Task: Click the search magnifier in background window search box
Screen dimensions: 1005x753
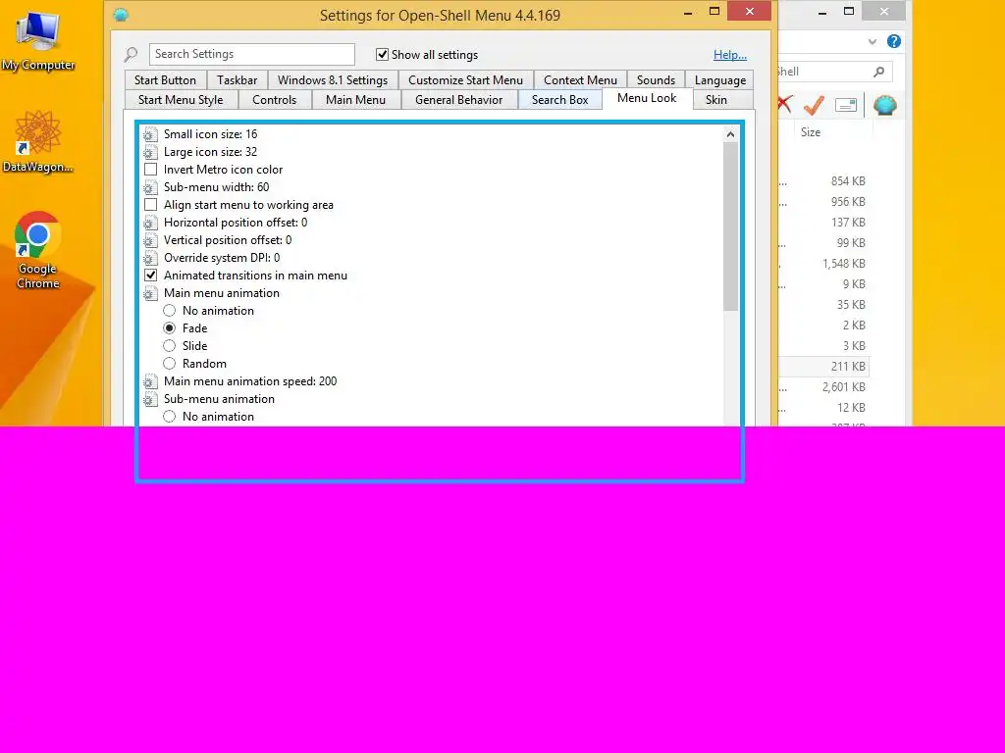Action: [x=878, y=72]
